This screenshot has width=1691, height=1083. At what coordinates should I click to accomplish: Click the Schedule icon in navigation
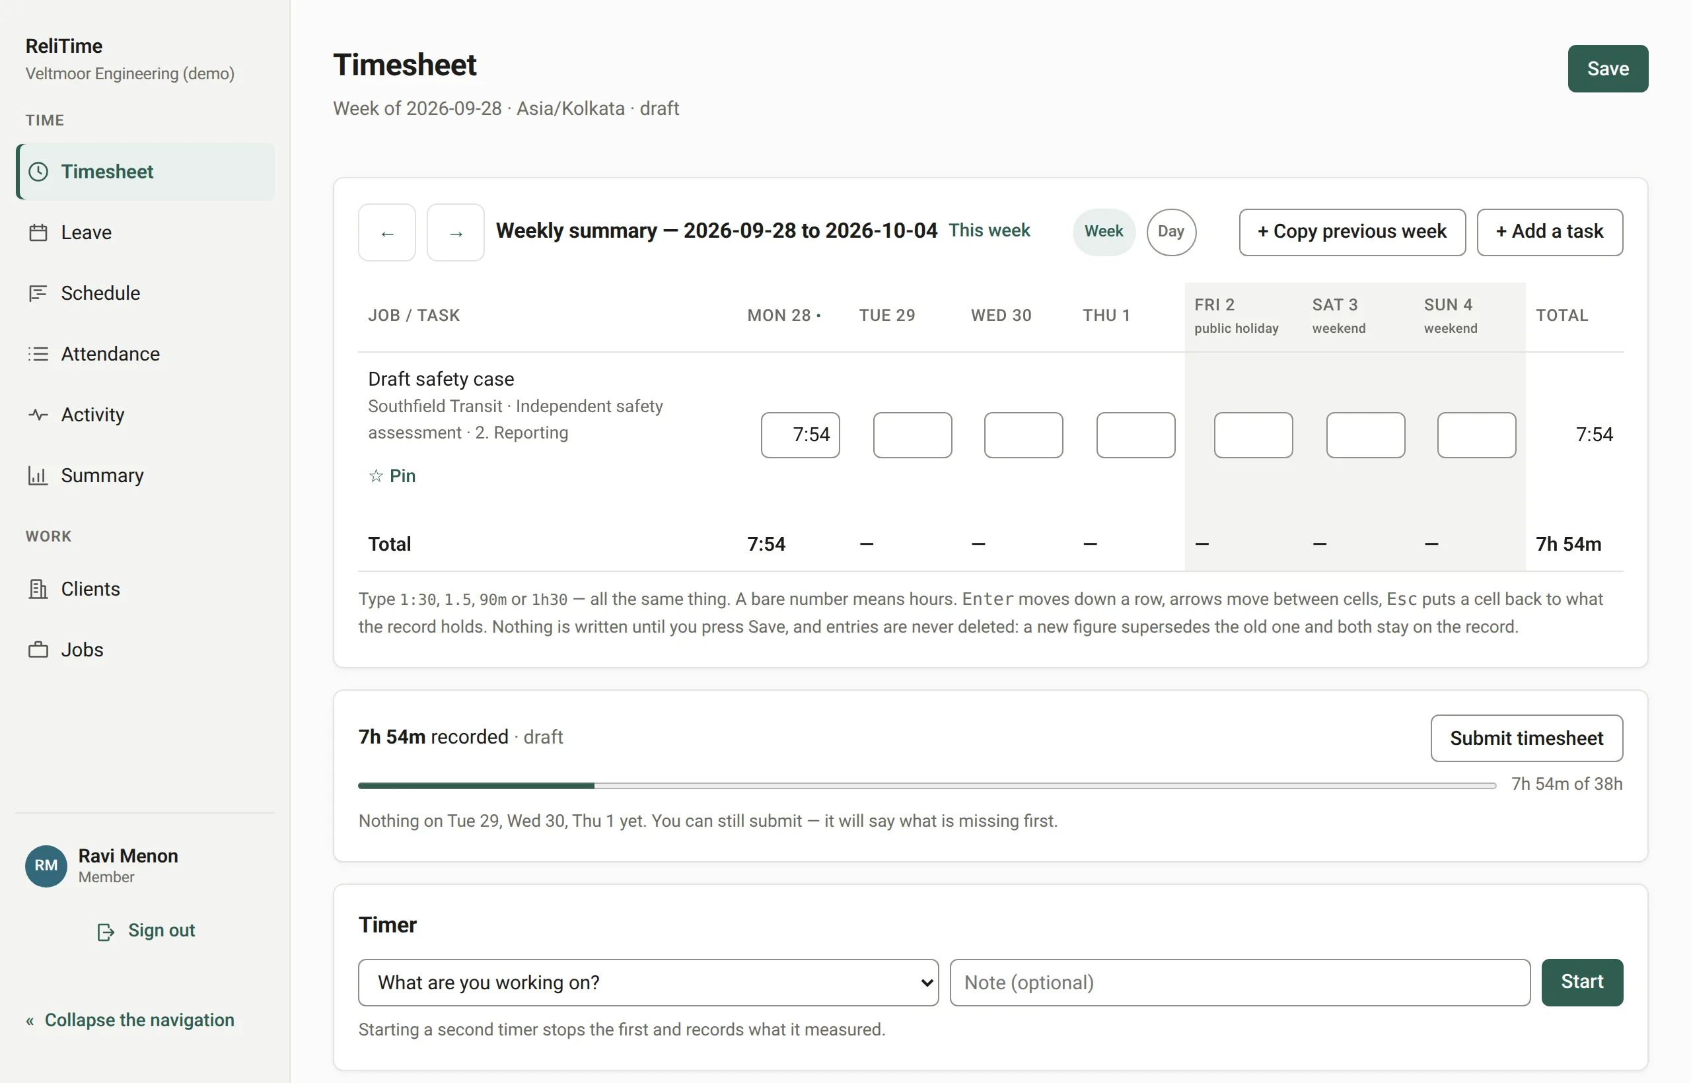38,293
